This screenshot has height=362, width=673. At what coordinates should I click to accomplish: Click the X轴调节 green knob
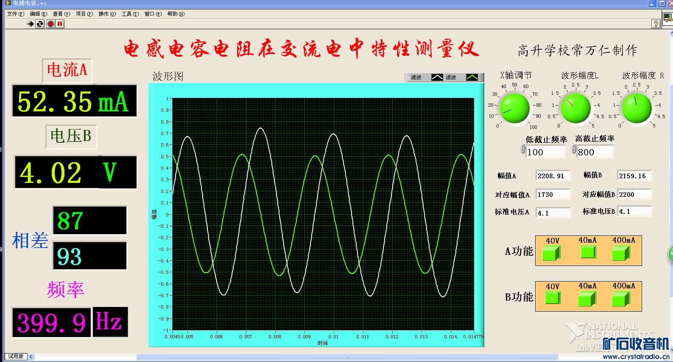point(514,108)
